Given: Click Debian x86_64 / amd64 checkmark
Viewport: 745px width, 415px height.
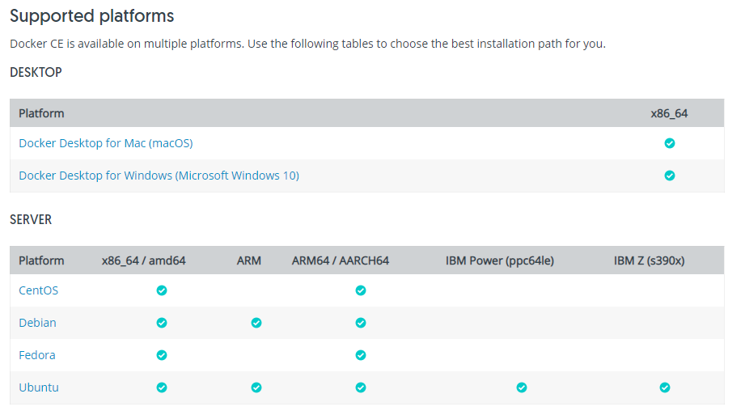Looking at the screenshot, I should (x=162, y=323).
